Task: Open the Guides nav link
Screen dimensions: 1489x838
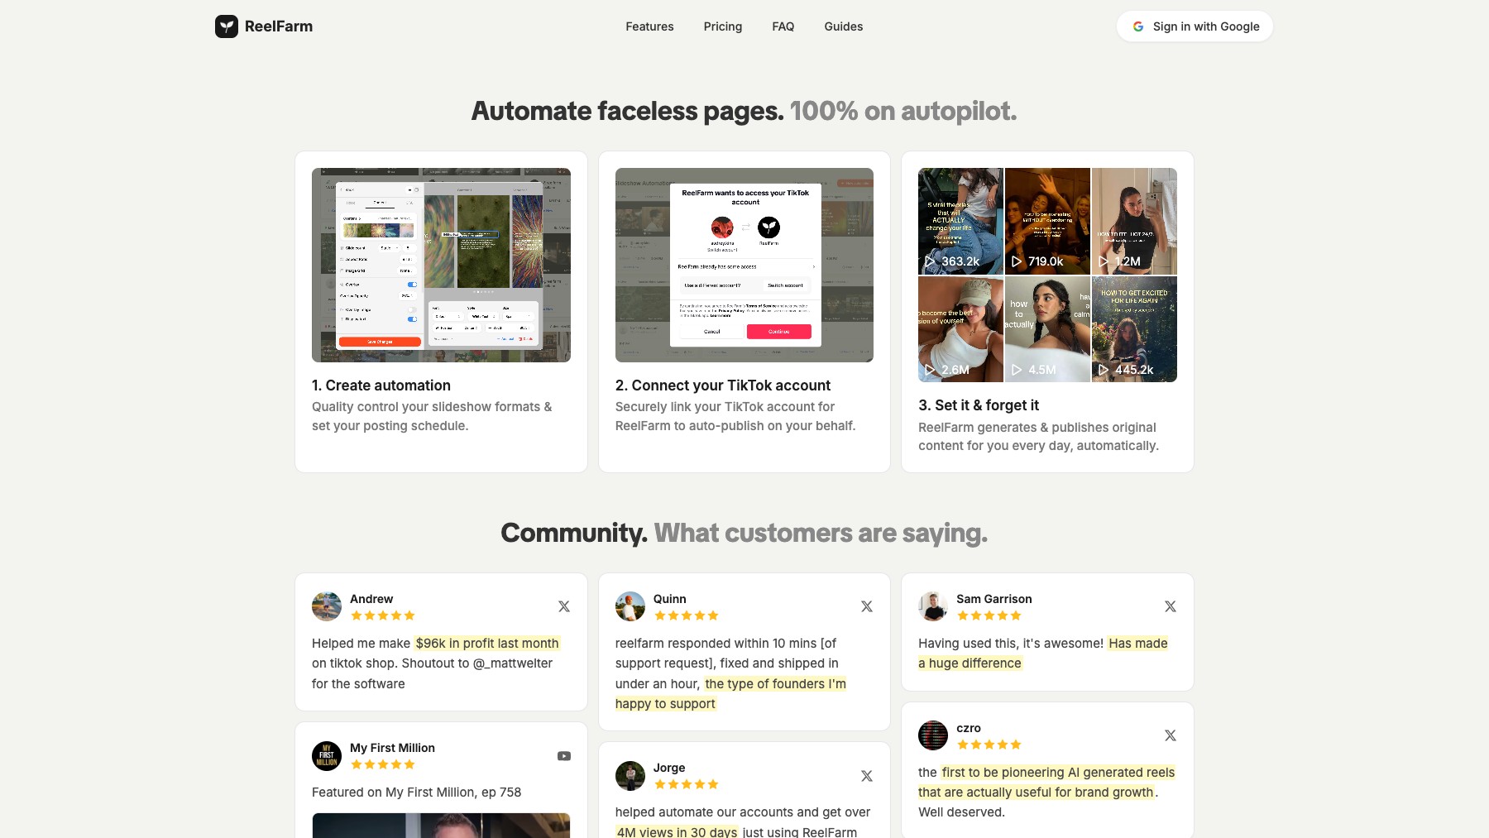Action: point(844,26)
